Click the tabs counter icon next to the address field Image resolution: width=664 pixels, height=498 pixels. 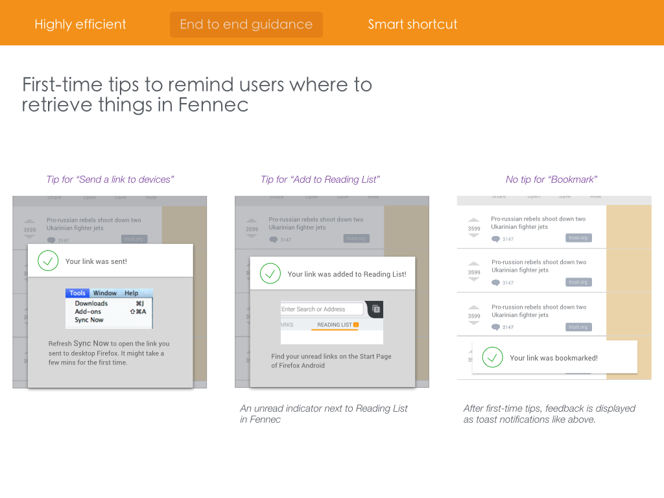click(x=376, y=309)
